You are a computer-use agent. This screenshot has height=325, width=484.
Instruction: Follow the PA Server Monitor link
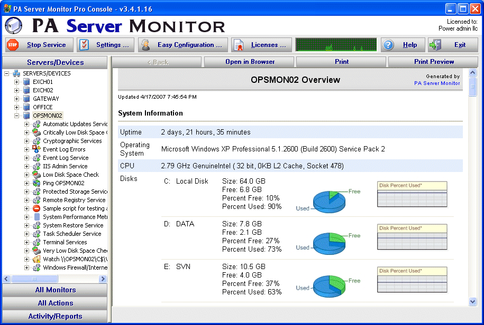click(x=437, y=83)
